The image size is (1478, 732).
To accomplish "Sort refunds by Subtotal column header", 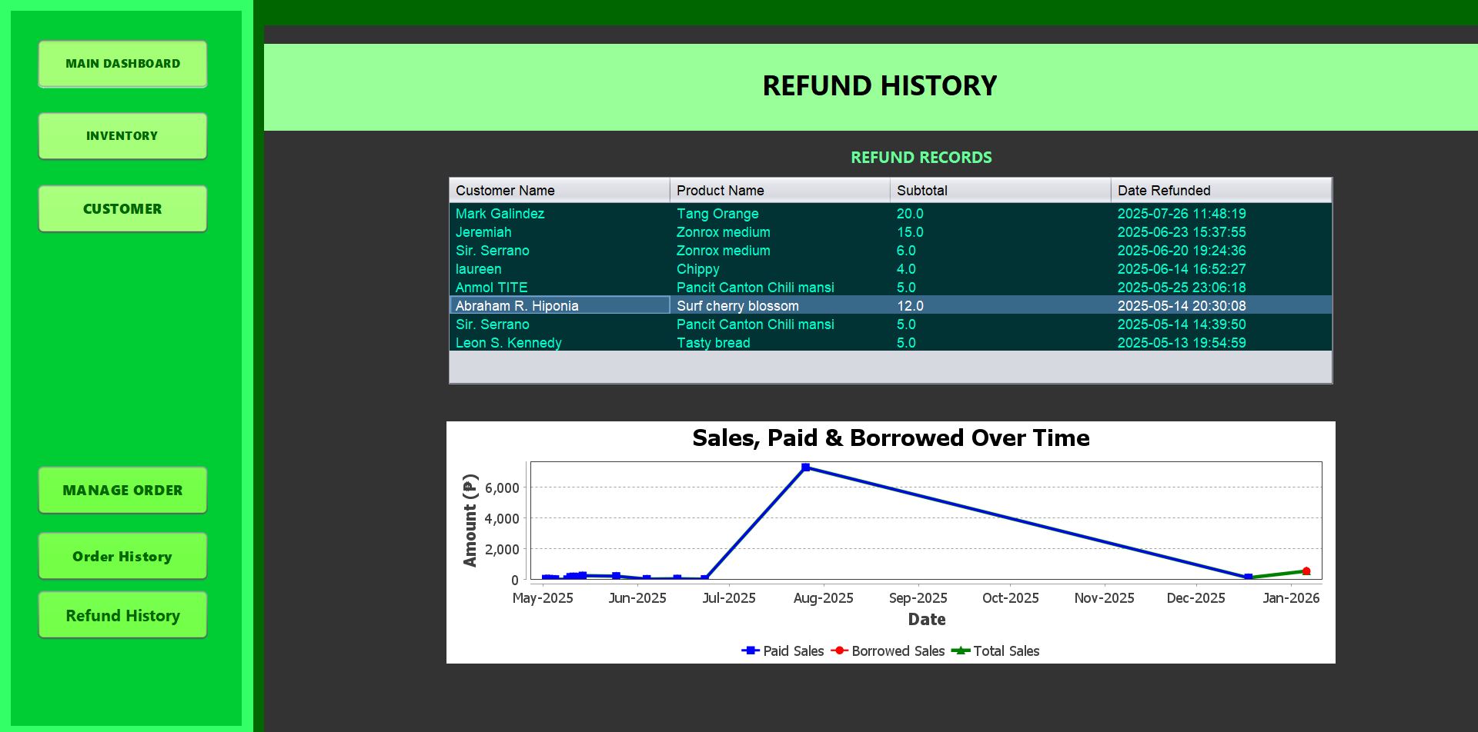I will pyautogui.click(x=1000, y=190).
